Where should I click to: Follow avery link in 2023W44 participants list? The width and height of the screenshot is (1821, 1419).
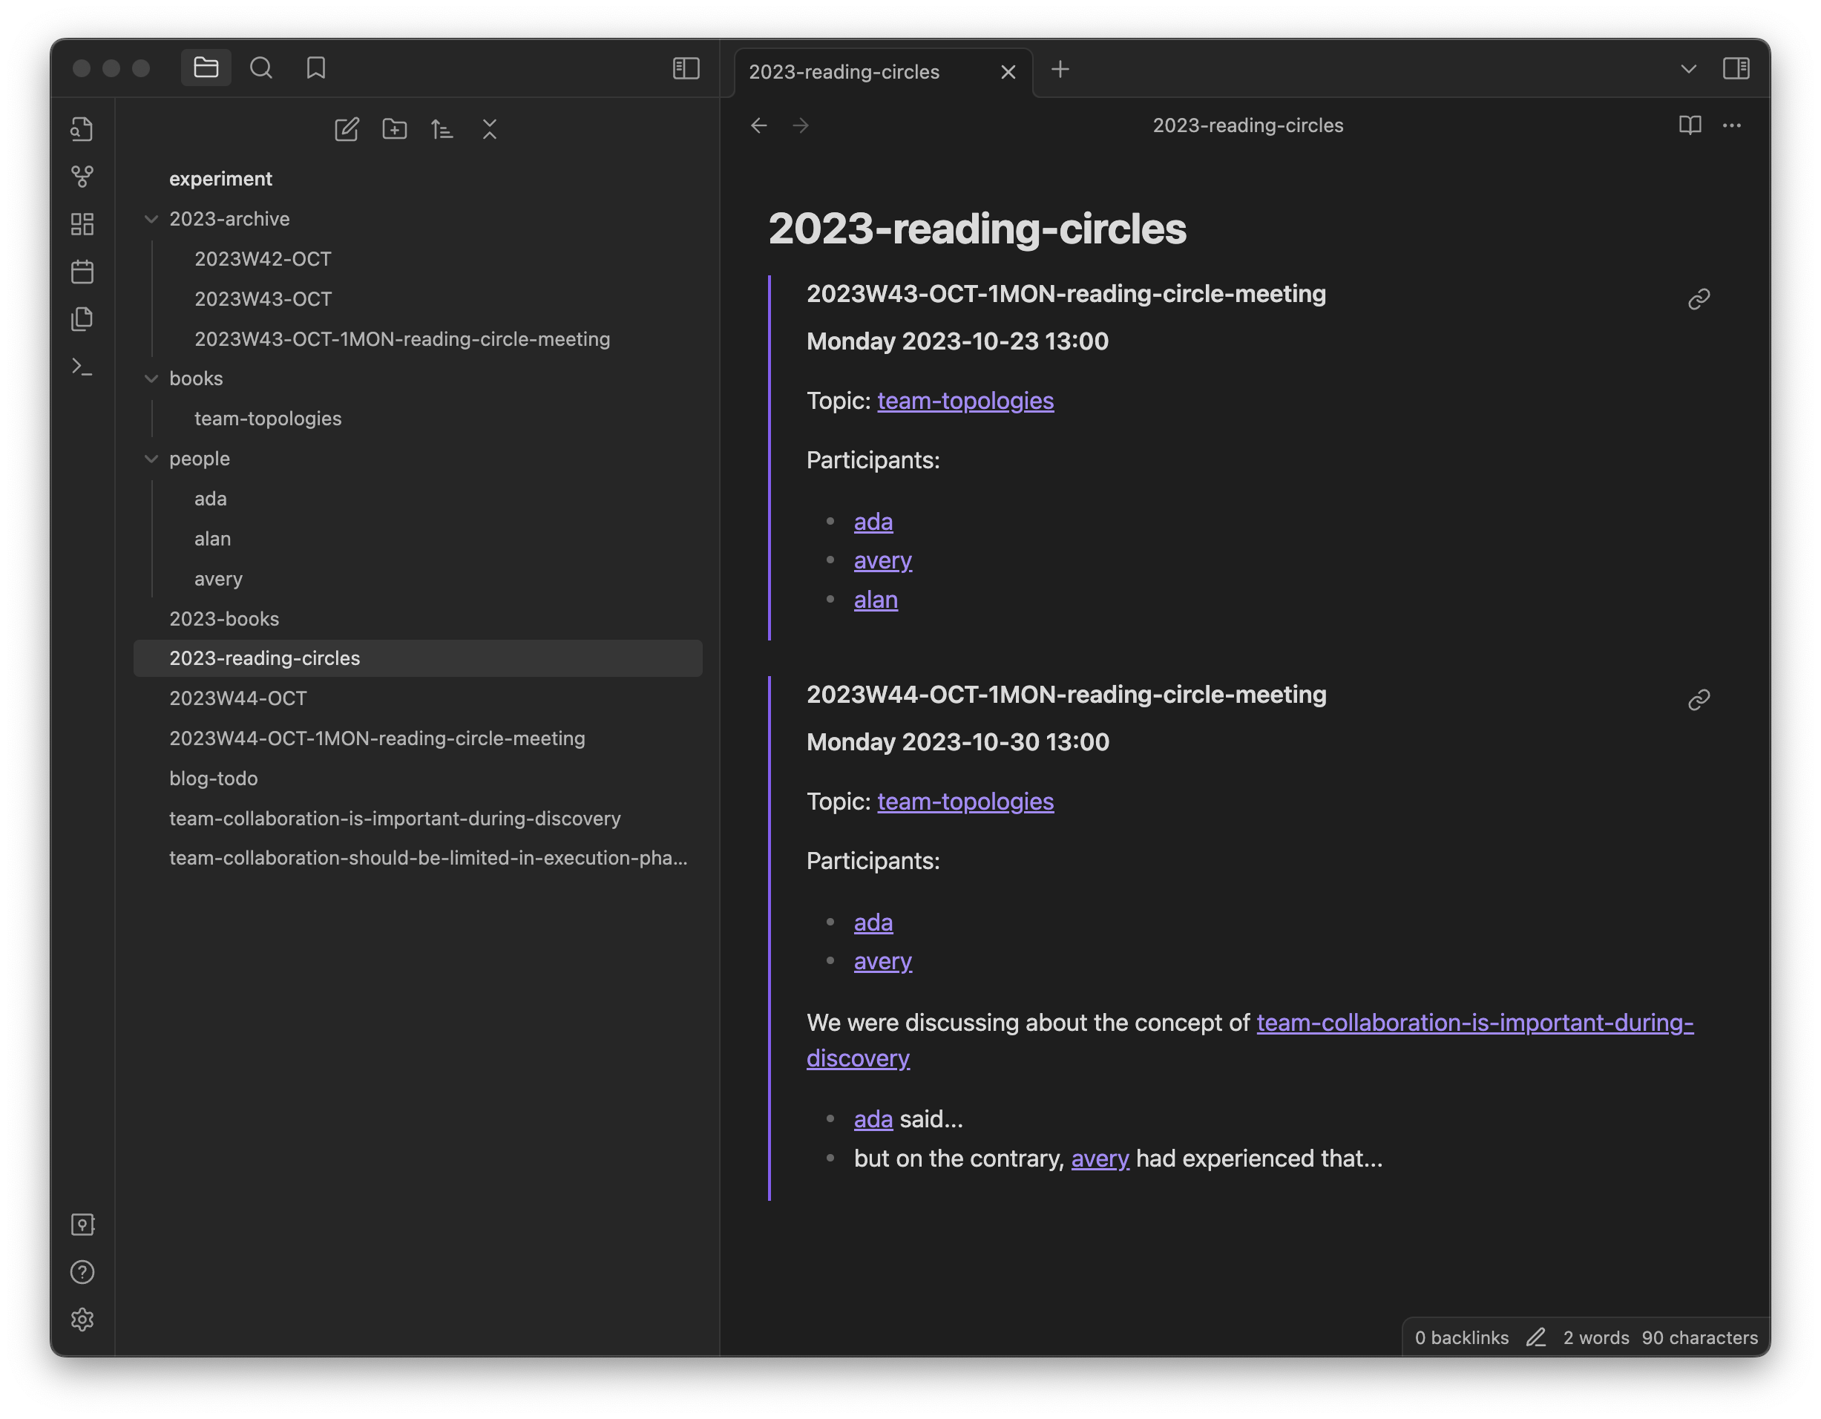point(882,962)
